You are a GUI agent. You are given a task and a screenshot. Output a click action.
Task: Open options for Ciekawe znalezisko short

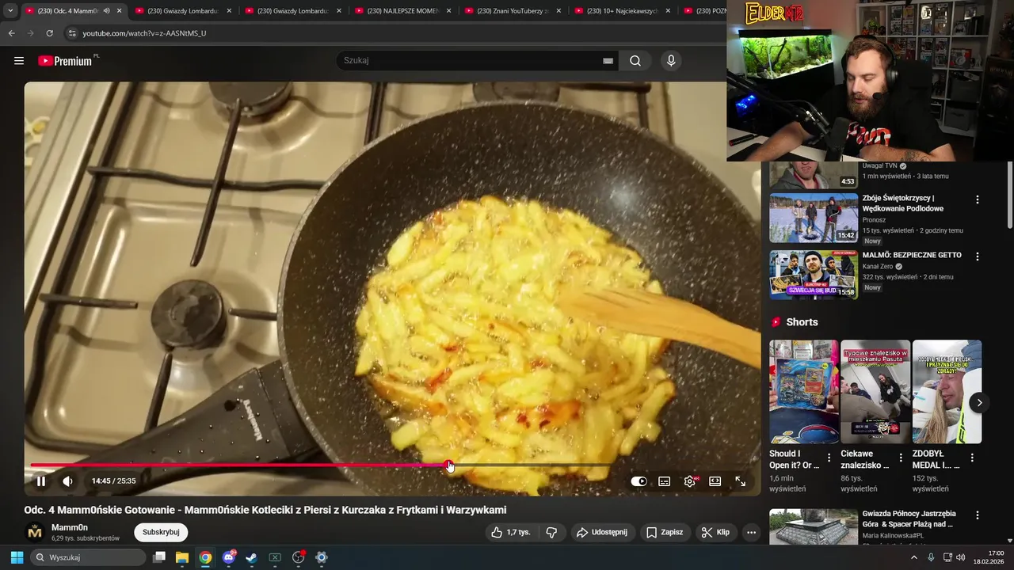click(901, 458)
